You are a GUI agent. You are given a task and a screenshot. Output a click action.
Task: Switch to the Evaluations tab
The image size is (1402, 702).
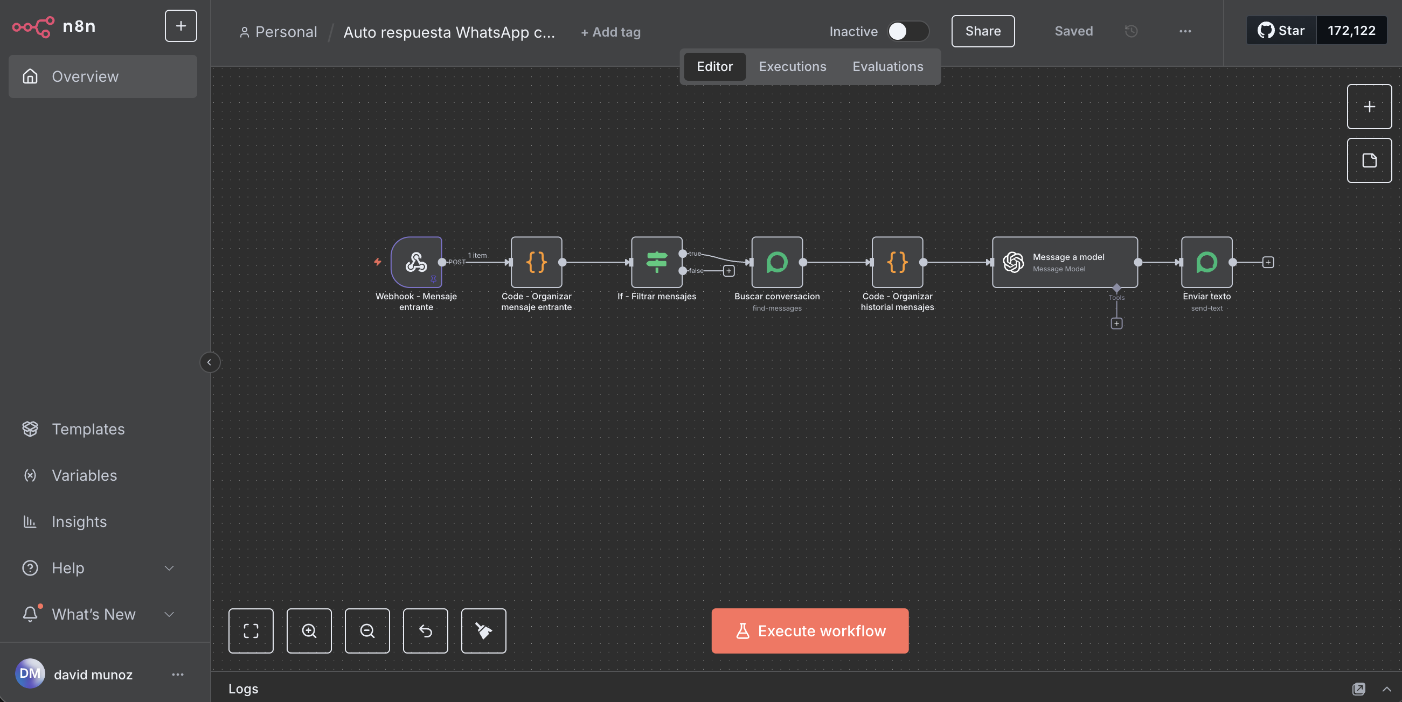coord(887,66)
